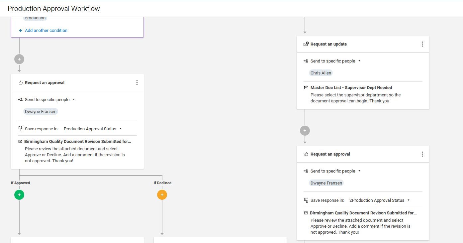Image resolution: width=463 pixels, height=243 pixels.
Task: Click save response icon next to 2Production Approval Status
Action: tap(306, 200)
